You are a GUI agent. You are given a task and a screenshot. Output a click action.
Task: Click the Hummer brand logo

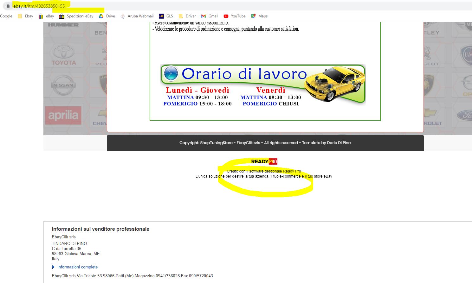[63, 25]
